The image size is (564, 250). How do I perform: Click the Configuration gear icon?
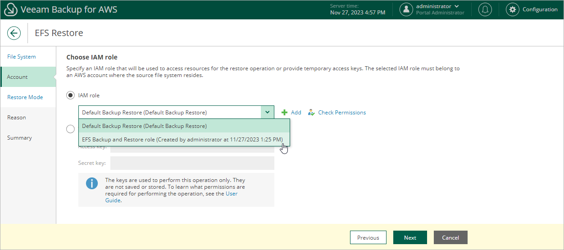pos(512,9)
